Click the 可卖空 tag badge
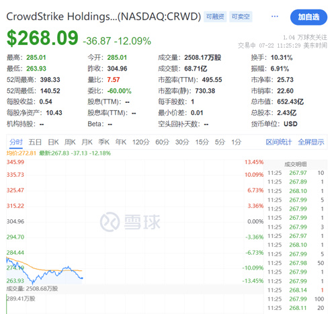Viewport: 336px width, 314px height. pos(241,17)
